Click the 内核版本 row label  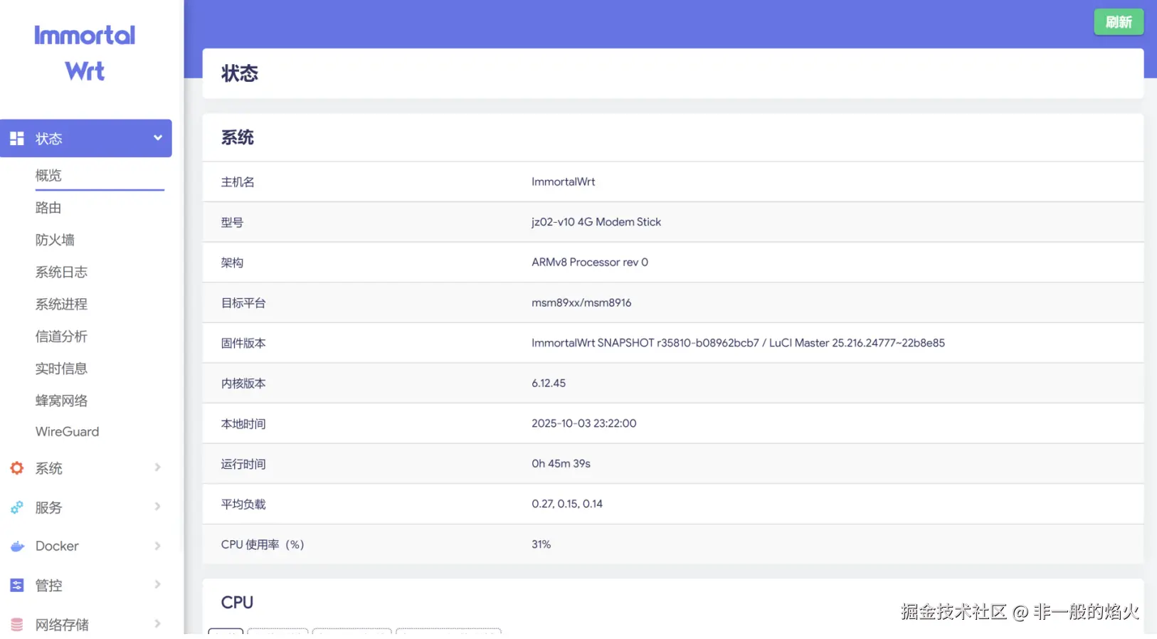pos(243,384)
